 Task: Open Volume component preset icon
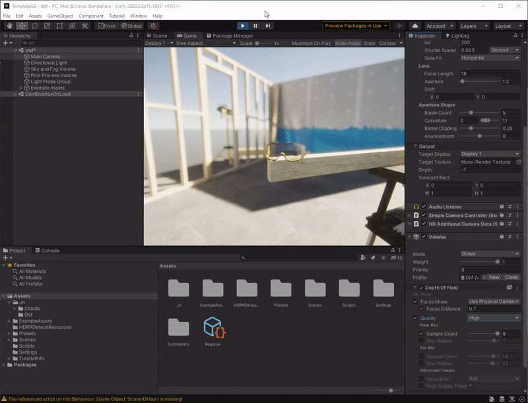[x=510, y=237]
